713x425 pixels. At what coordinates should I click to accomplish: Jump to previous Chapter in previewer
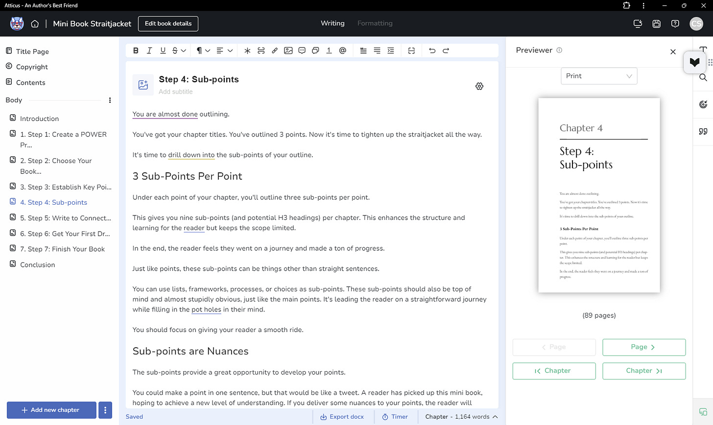554,371
